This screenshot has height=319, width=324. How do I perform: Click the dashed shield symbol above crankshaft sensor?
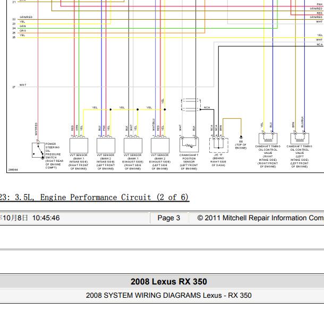click(x=191, y=105)
